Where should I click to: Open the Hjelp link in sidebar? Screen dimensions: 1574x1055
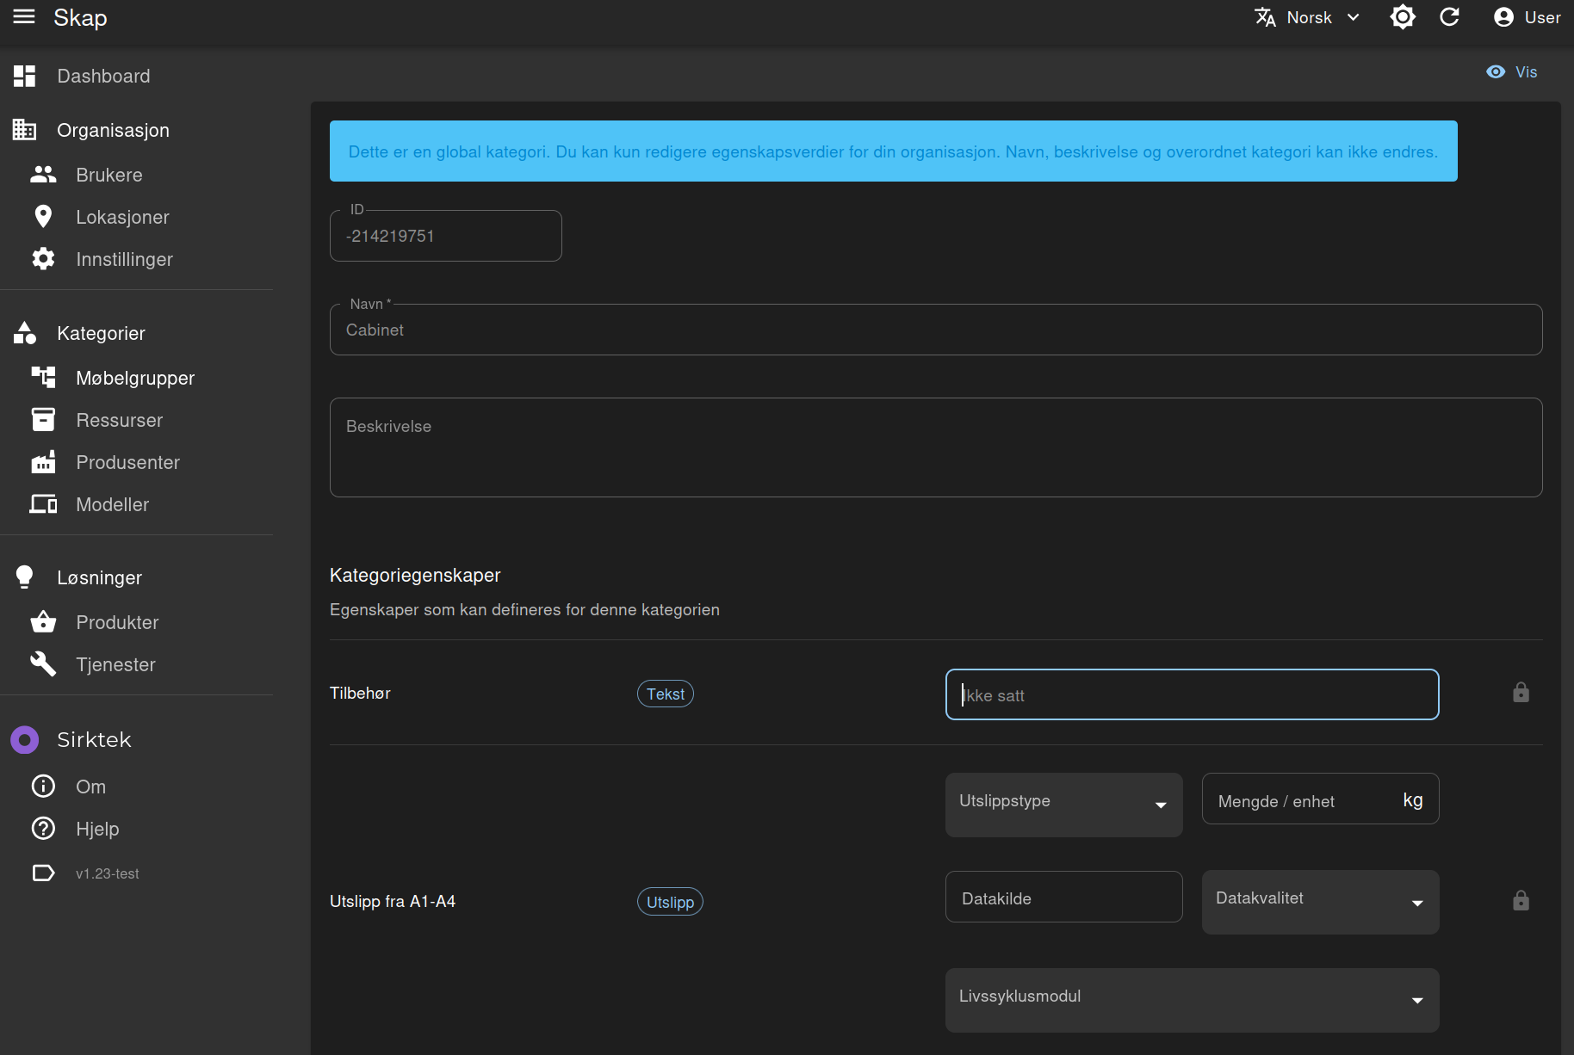tap(97, 830)
